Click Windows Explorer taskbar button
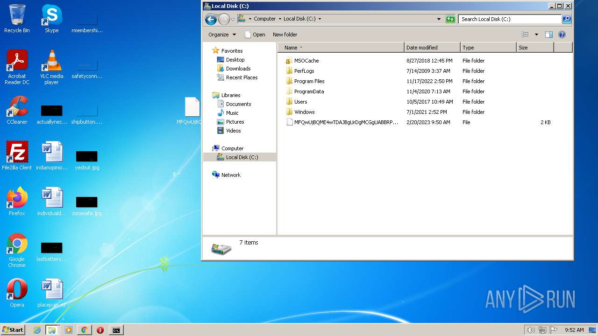This screenshot has width=598, height=336. pos(52,330)
